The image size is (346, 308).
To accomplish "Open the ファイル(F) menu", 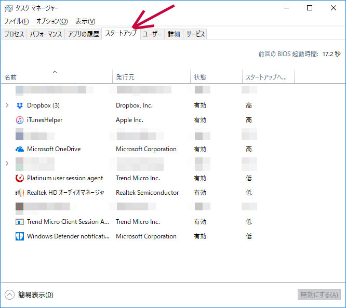I will click(17, 21).
